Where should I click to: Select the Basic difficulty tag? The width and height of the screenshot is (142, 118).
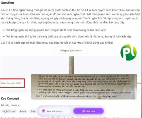tap(33, 111)
